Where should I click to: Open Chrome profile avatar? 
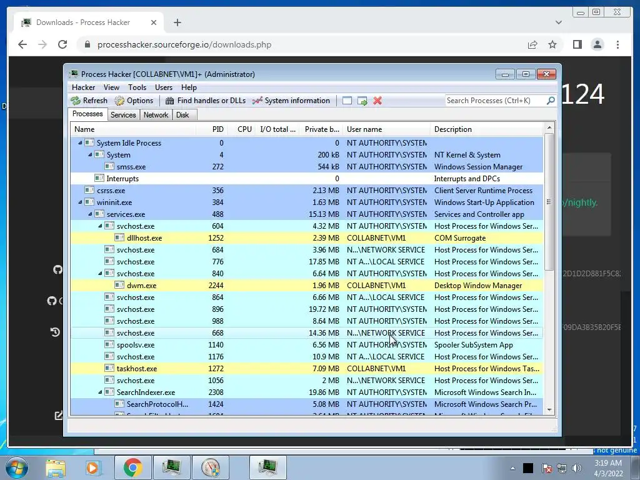coord(597,44)
